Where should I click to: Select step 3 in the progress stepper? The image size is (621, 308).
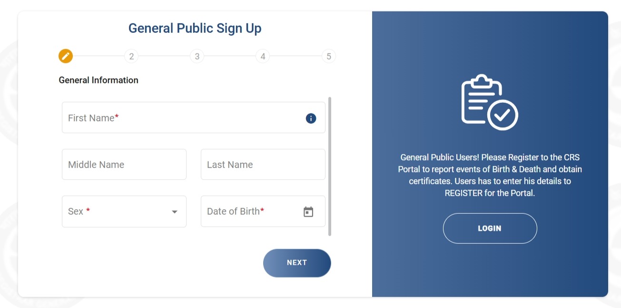point(197,56)
